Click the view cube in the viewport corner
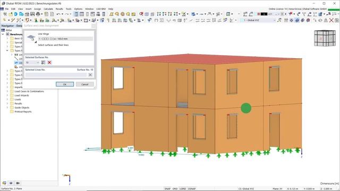 click(325, 38)
